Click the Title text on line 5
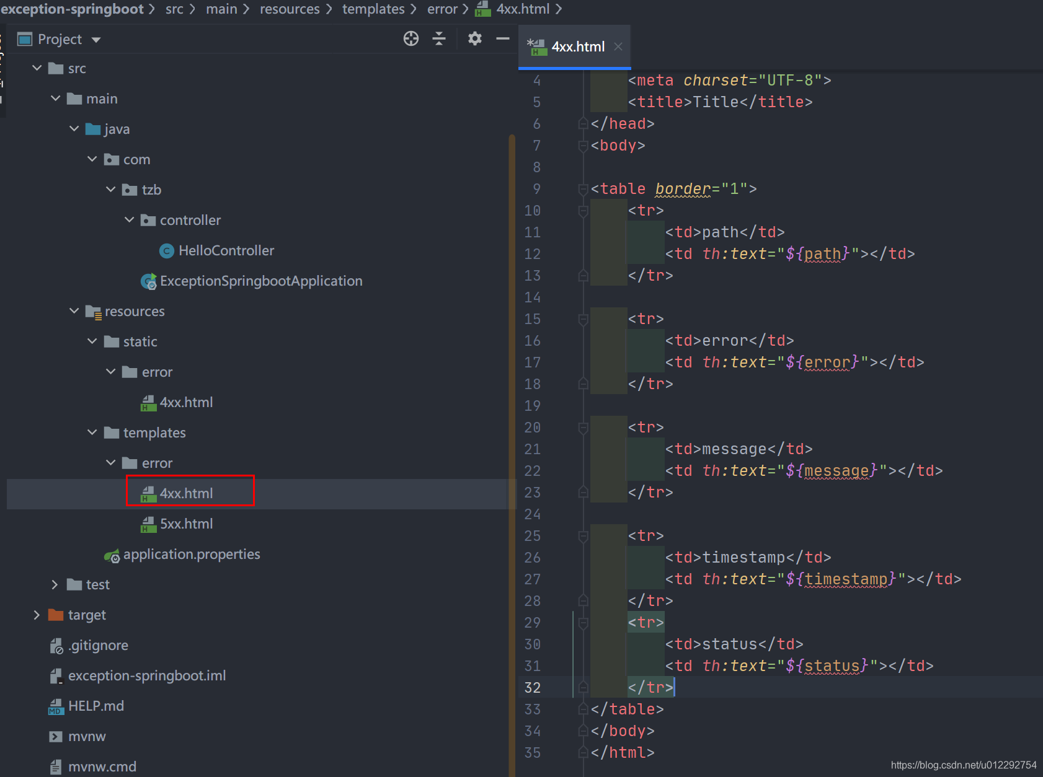 pyautogui.click(x=716, y=102)
